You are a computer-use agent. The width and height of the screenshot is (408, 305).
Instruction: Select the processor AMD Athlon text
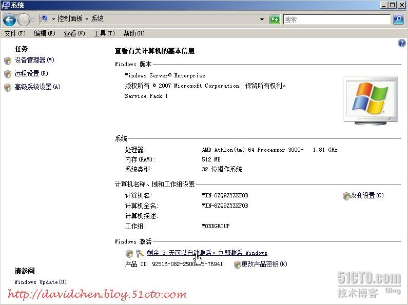pyautogui.click(x=269, y=150)
